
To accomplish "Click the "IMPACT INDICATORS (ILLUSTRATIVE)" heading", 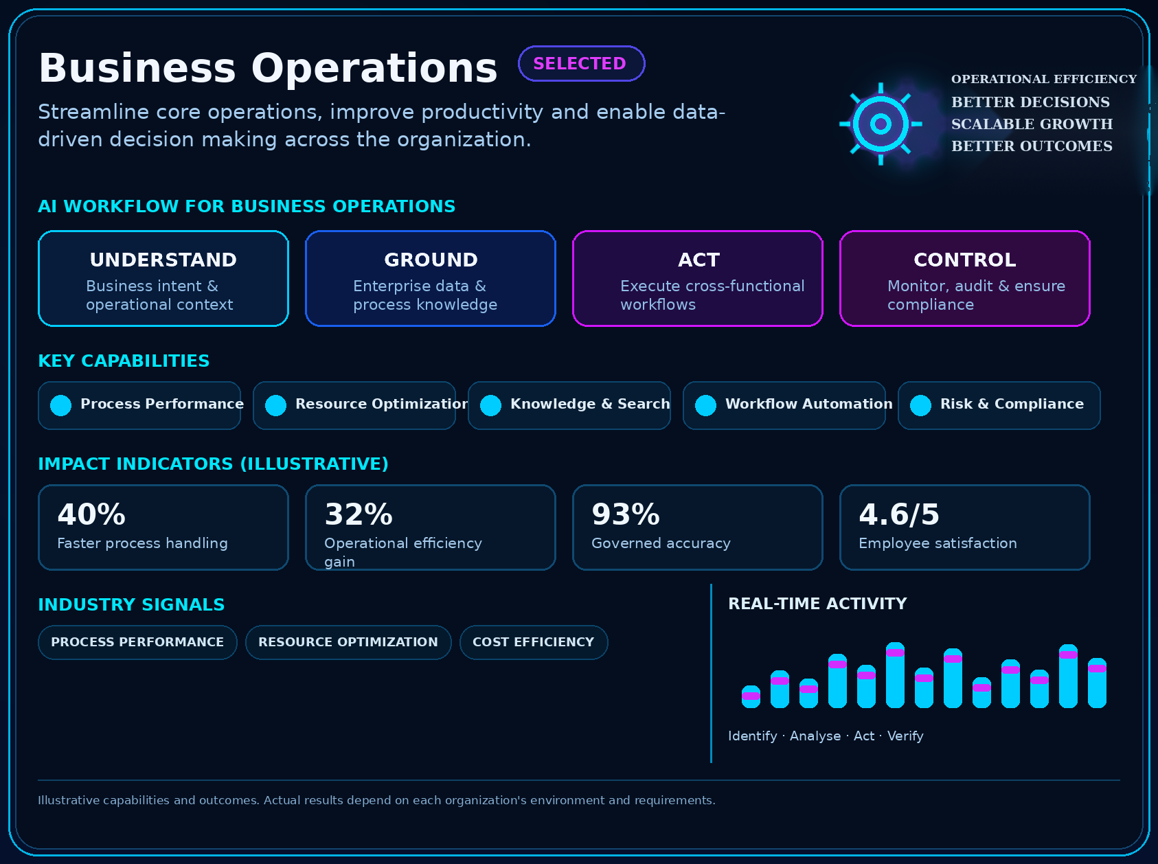I will coord(213,464).
